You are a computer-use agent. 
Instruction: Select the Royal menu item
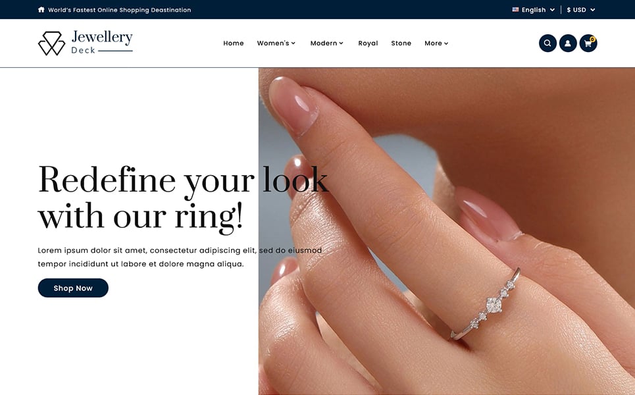[x=368, y=43]
